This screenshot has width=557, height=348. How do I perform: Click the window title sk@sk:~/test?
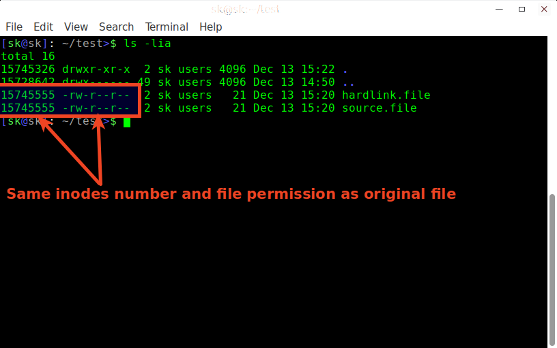(245, 10)
